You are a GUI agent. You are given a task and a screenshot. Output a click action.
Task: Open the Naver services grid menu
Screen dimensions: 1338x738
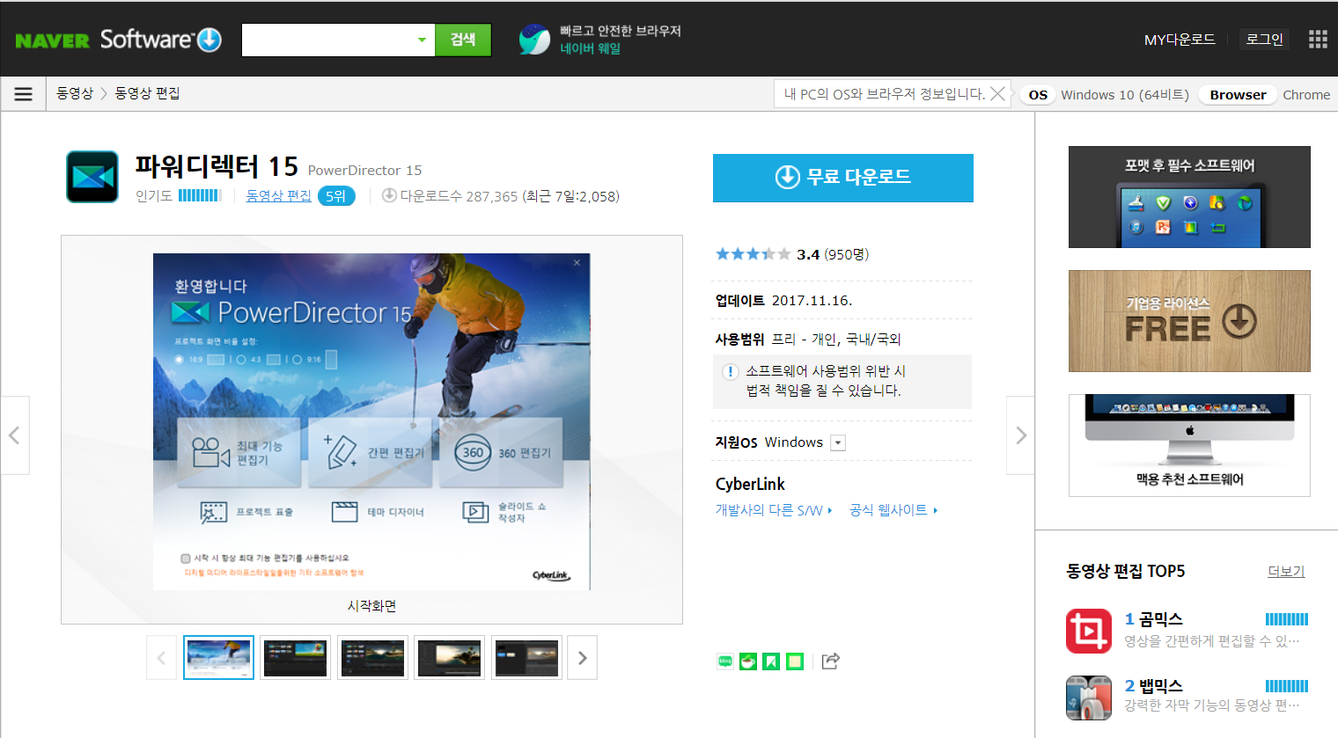click(1318, 40)
